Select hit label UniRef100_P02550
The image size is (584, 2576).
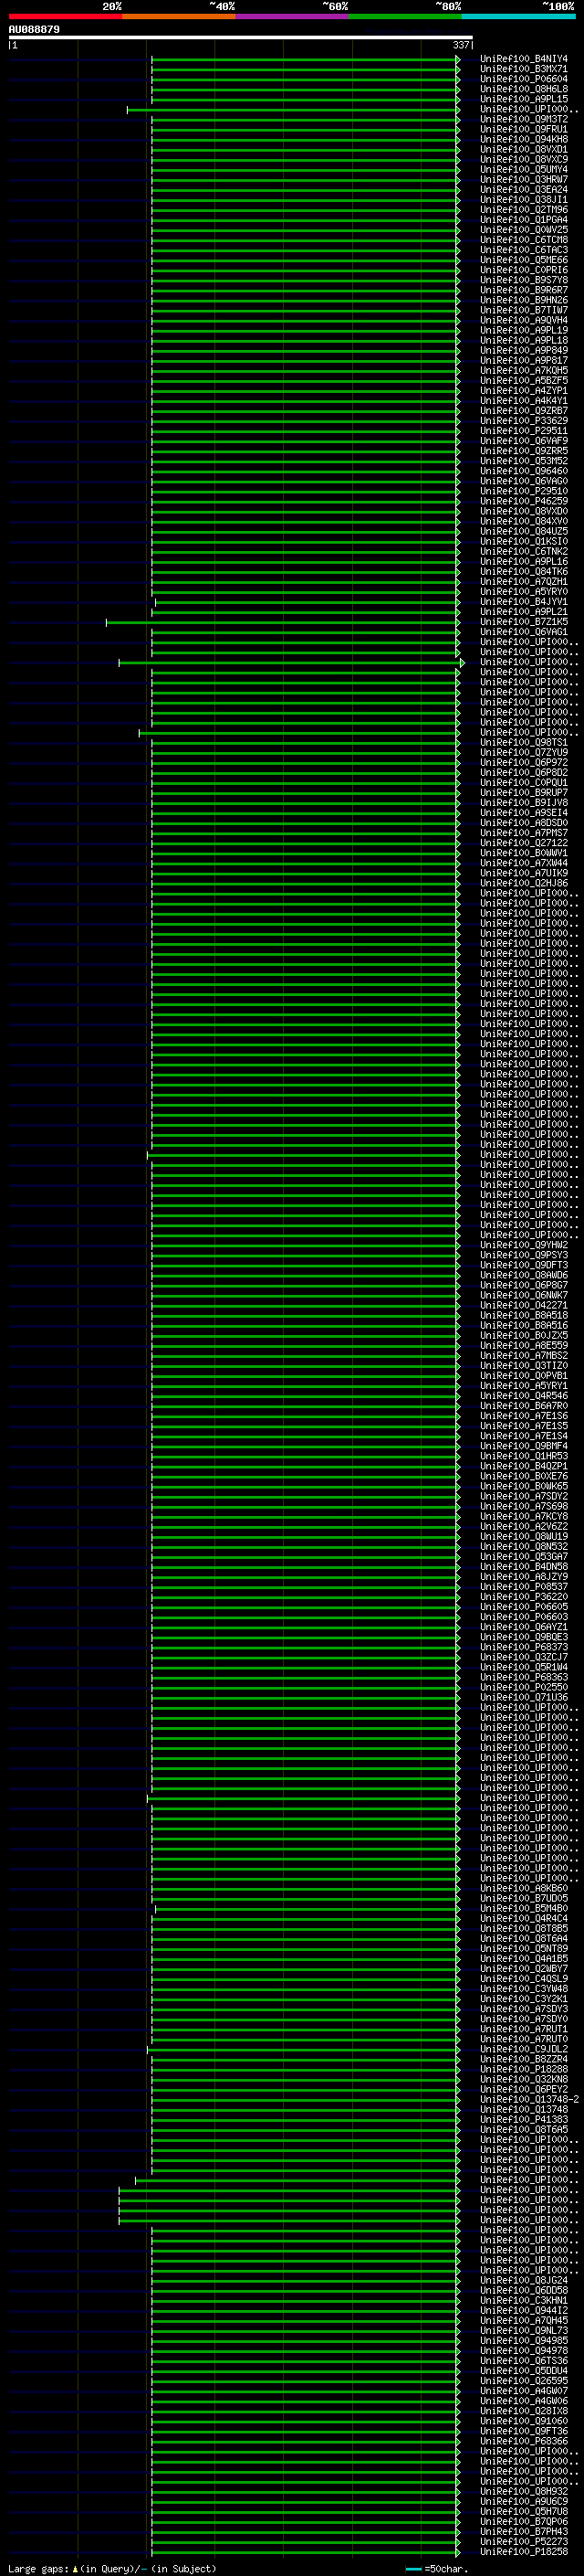click(524, 1687)
